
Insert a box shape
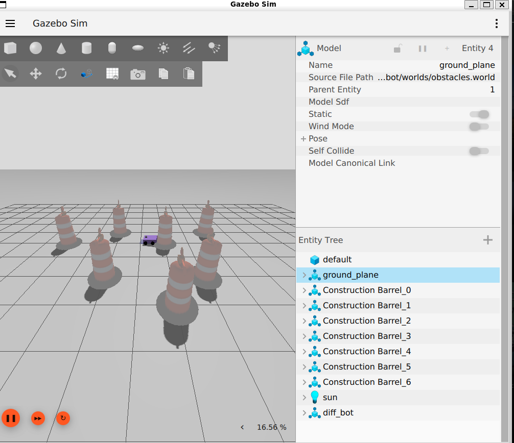(x=10, y=48)
